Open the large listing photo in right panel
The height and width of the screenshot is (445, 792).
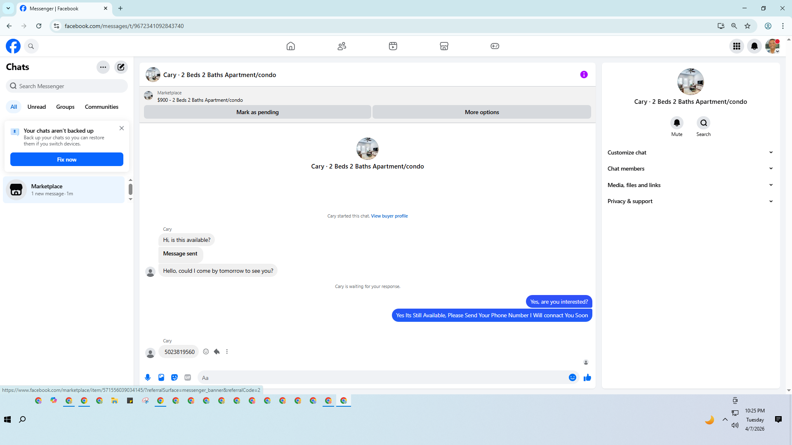pos(691,82)
